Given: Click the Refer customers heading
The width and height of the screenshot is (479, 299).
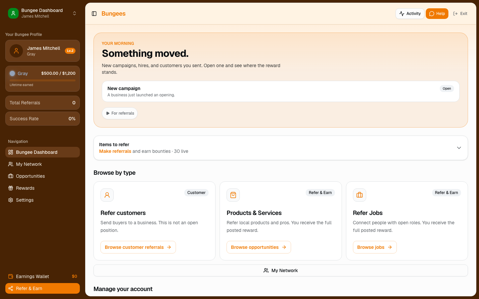Looking at the screenshot, I should click(x=123, y=213).
